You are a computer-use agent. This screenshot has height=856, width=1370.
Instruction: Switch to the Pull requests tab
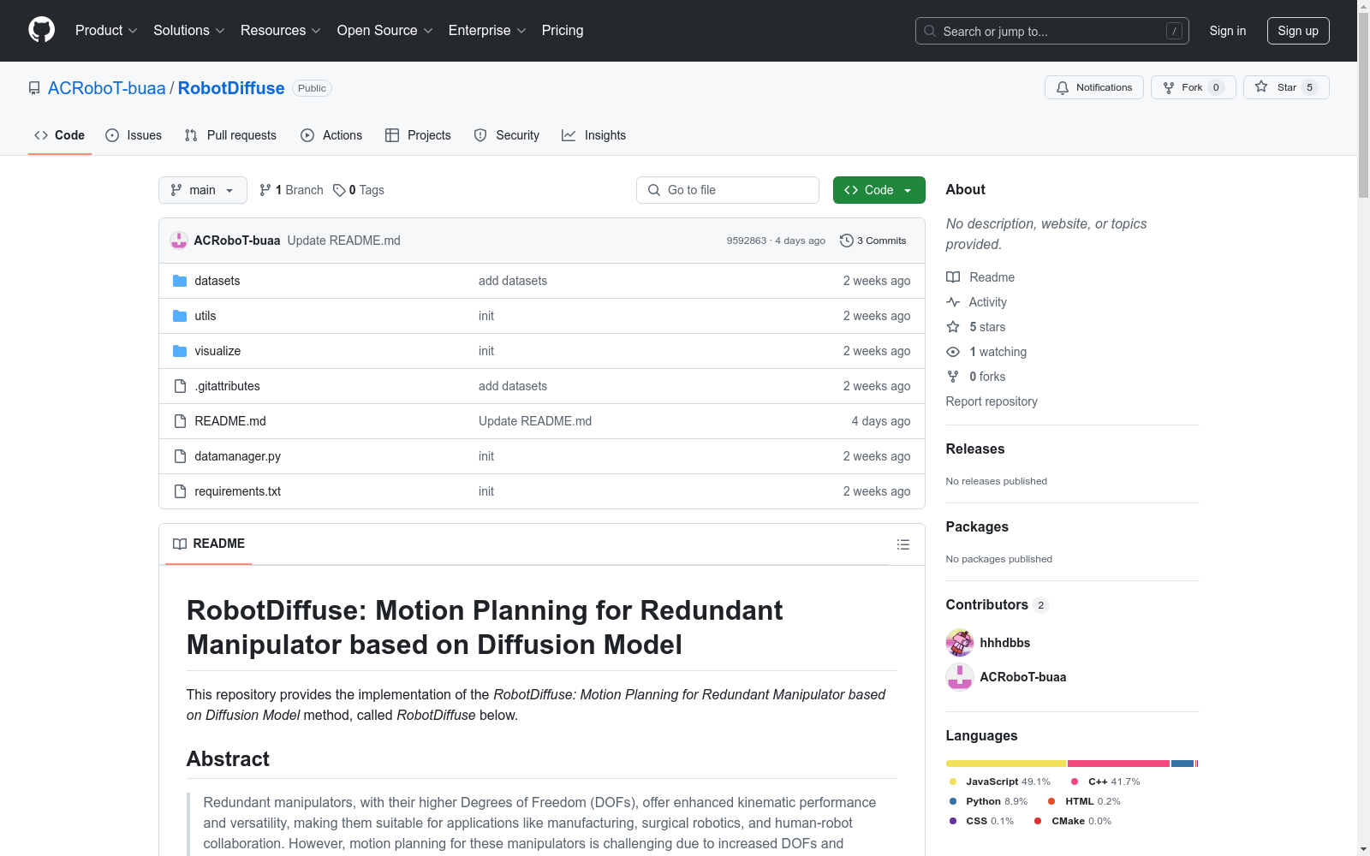(230, 135)
